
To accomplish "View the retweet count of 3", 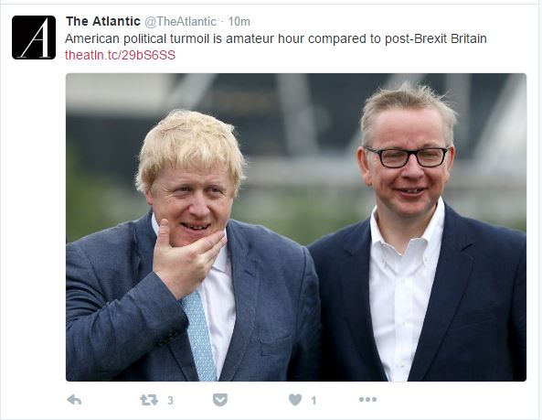I will pyautogui.click(x=170, y=401).
